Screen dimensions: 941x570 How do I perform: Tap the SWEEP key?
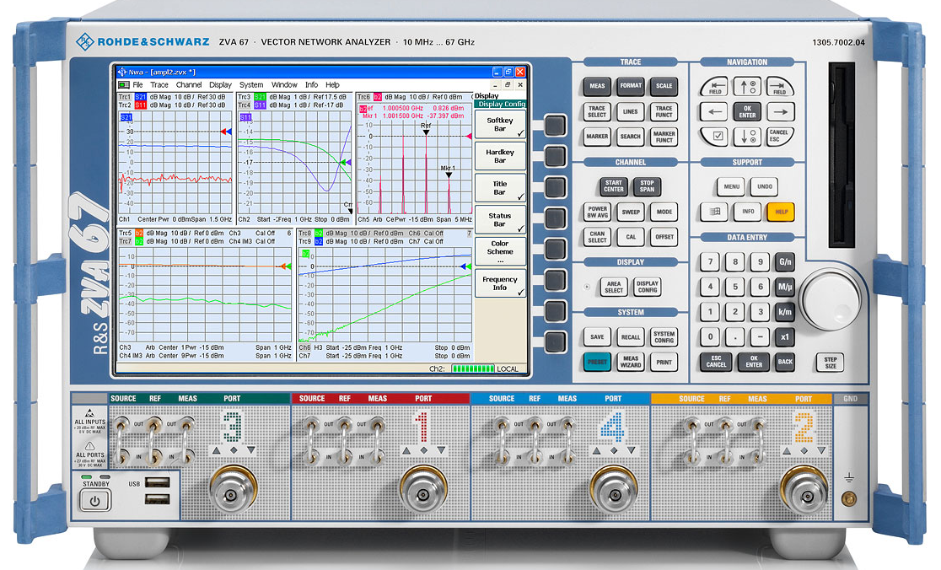pos(631,212)
